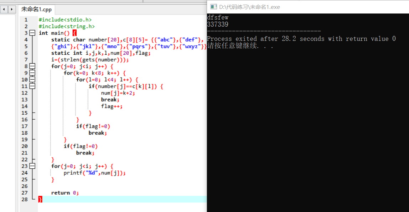
Task: Click the break; statement on line 13
Action: 110,100
